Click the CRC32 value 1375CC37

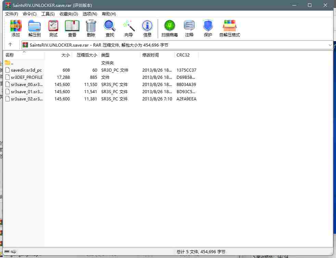click(186, 70)
